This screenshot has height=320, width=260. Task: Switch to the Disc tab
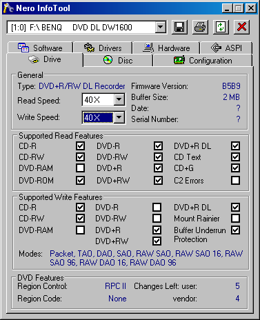click(x=118, y=61)
